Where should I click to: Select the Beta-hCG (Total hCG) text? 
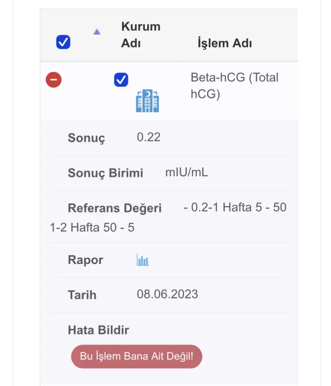[x=235, y=86]
